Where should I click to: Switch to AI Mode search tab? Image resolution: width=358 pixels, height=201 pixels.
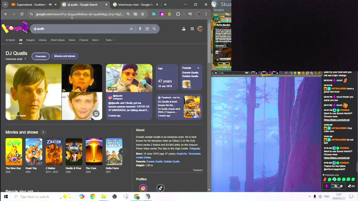tap(10, 40)
